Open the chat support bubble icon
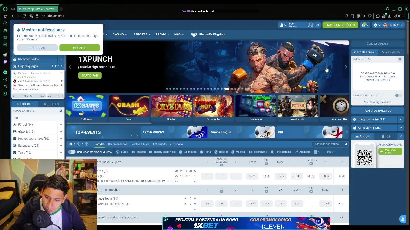This screenshot has height=230, width=410. [x=403, y=219]
